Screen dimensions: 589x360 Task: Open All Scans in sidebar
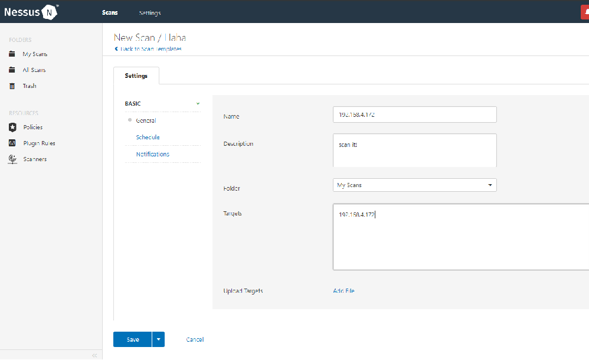(x=34, y=70)
